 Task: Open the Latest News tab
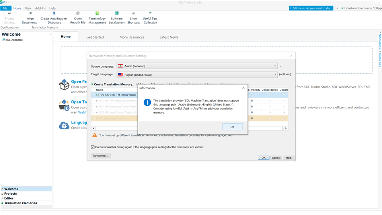tap(169, 37)
